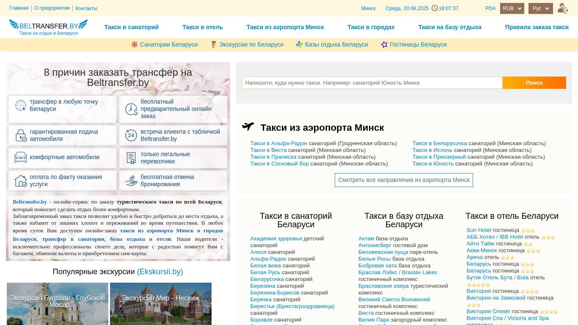Open Базы отдыха Беларуси link
The image size is (578, 325).
click(336, 44)
